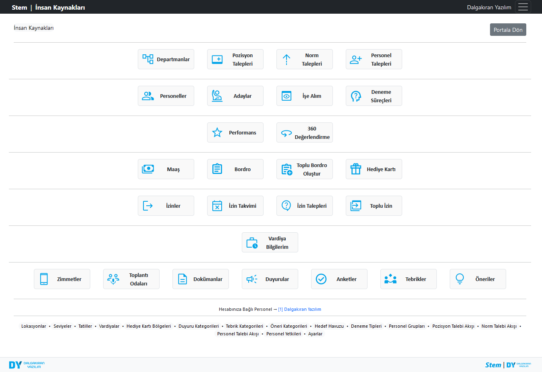Image resolution: width=542 pixels, height=372 pixels.
Task: Open the Vardiya Bilgilerim tile
Action: pyautogui.click(x=270, y=242)
